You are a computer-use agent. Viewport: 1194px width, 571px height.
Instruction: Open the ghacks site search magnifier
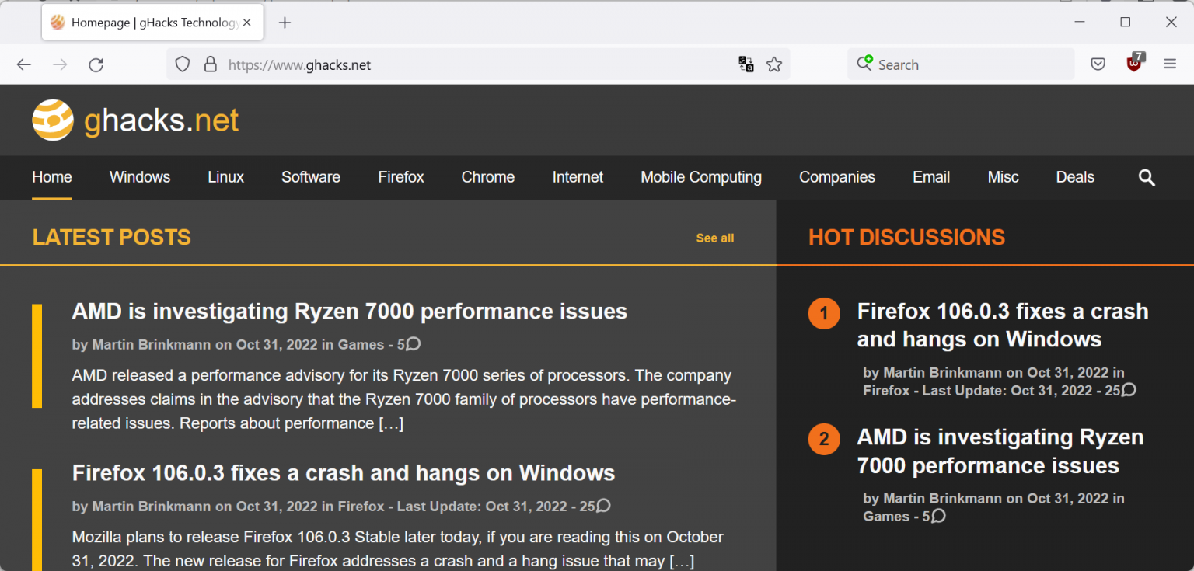point(1147,177)
